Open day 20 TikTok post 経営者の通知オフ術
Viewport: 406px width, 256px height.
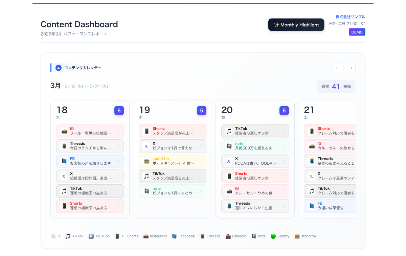[x=255, y=131]
